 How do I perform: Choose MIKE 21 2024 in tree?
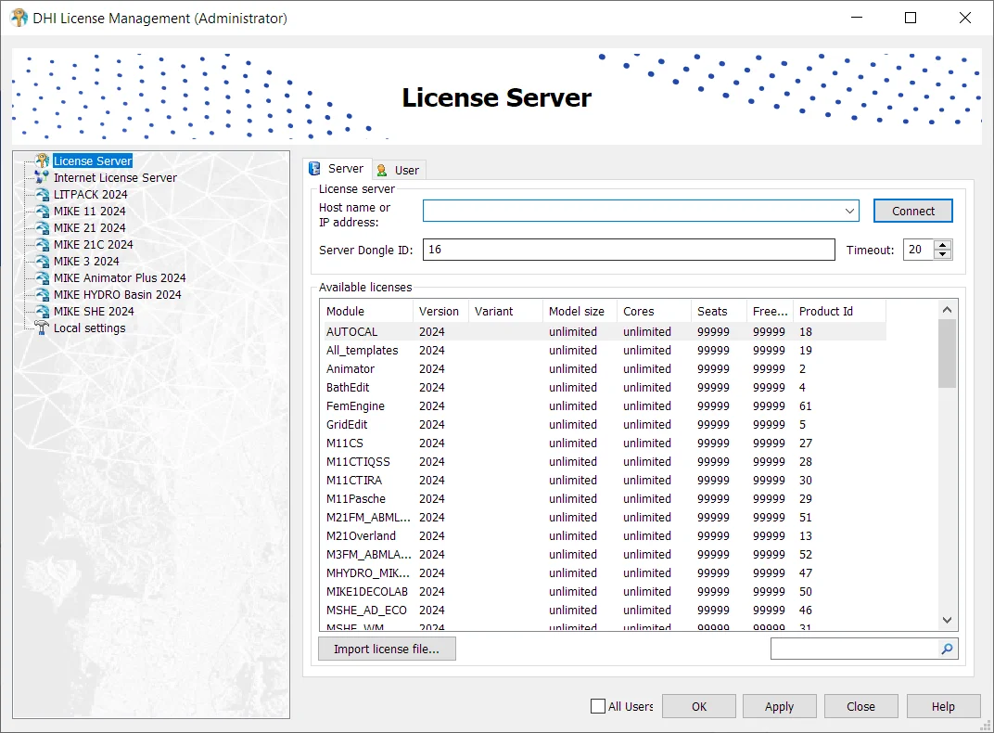point(89,227)
